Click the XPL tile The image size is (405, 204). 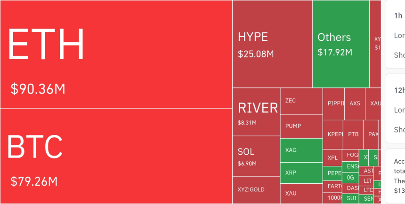[332, 157]
